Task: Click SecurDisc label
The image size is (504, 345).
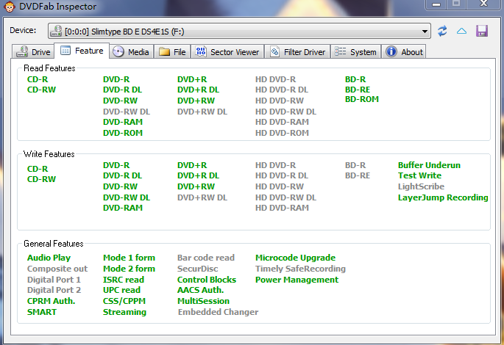Action: [197, 269]
